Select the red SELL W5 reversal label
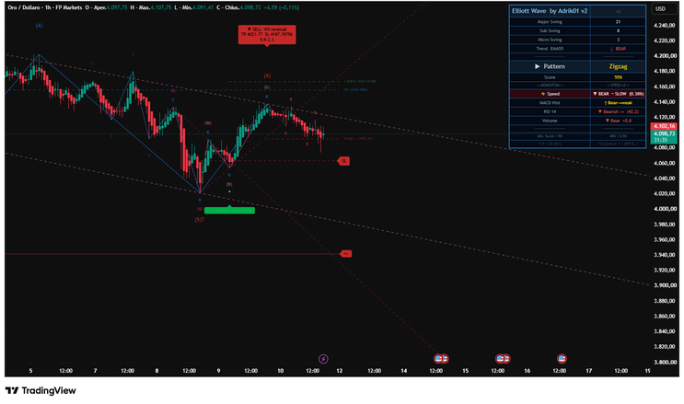 (267, 34)
